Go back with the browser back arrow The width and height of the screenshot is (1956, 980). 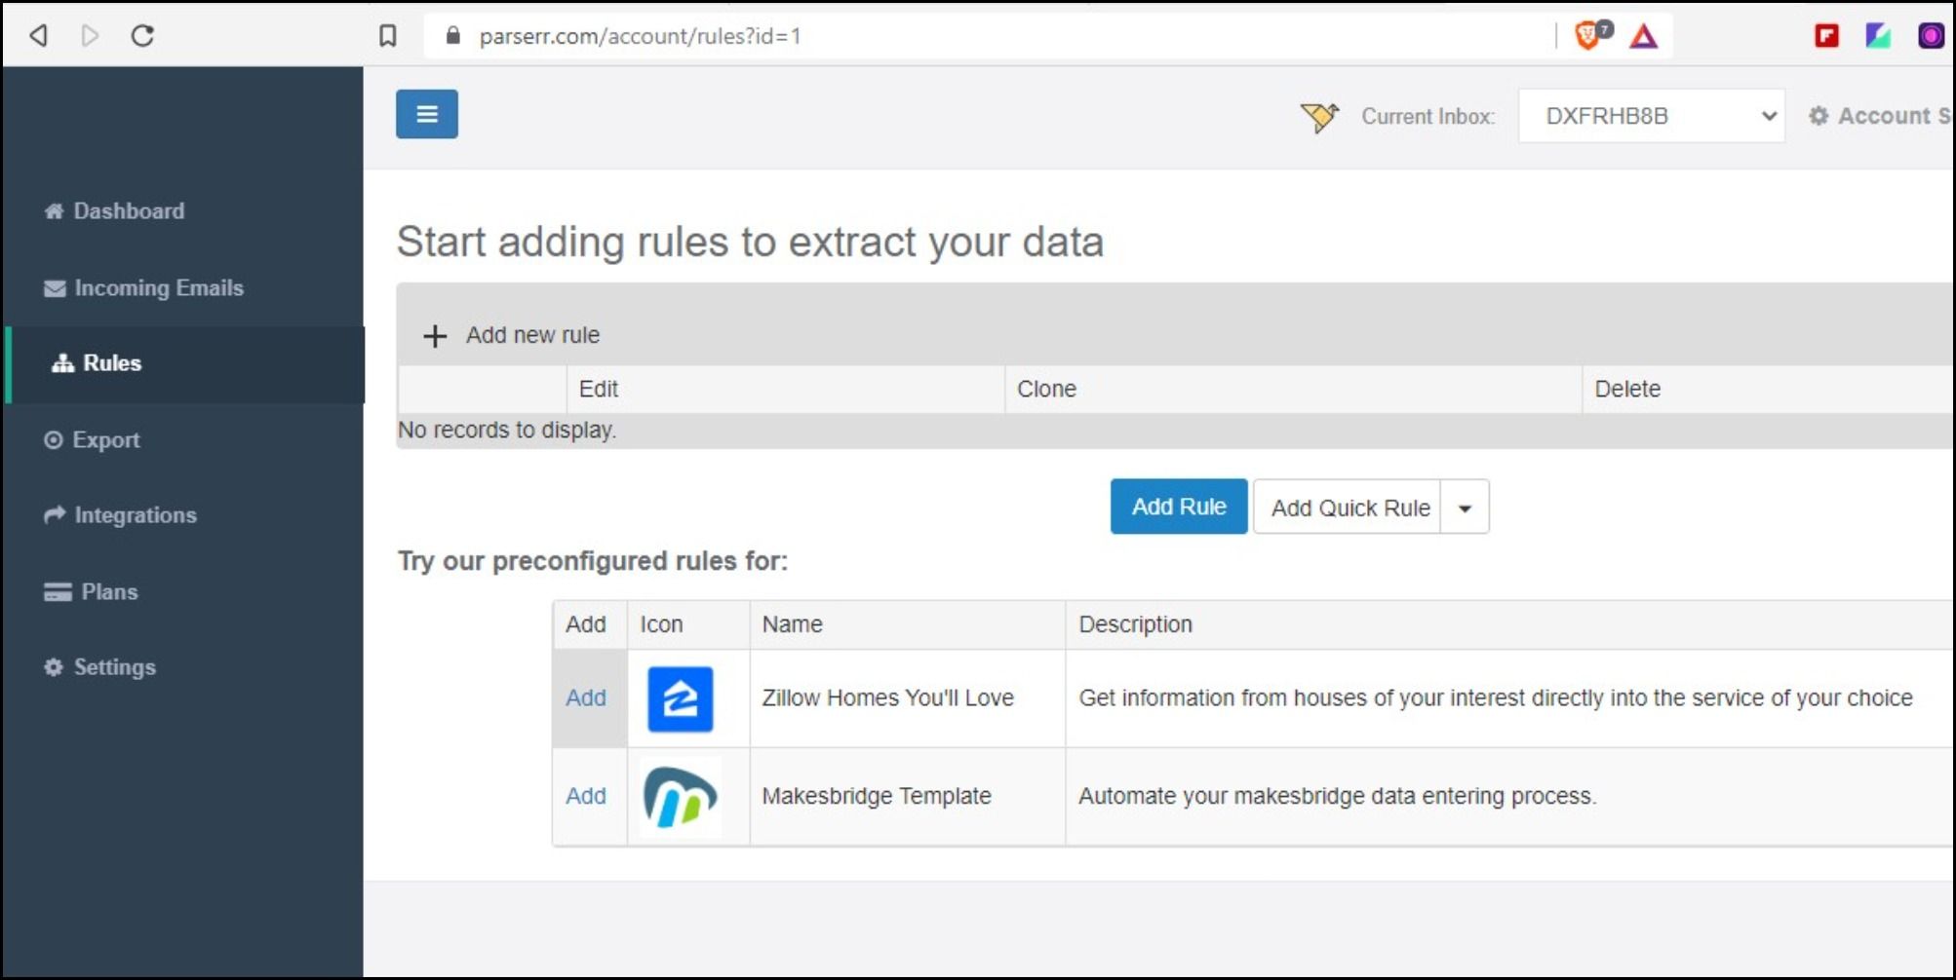(x=39, y=36)
